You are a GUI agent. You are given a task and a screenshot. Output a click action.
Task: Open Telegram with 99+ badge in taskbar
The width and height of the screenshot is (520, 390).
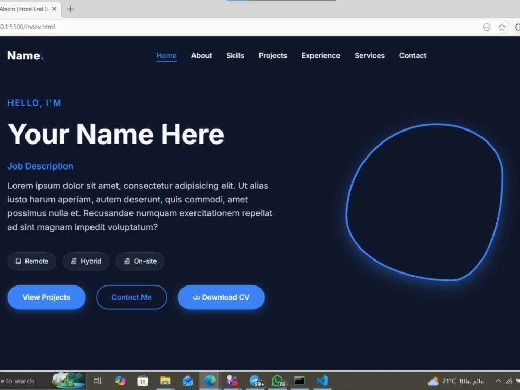256,381
